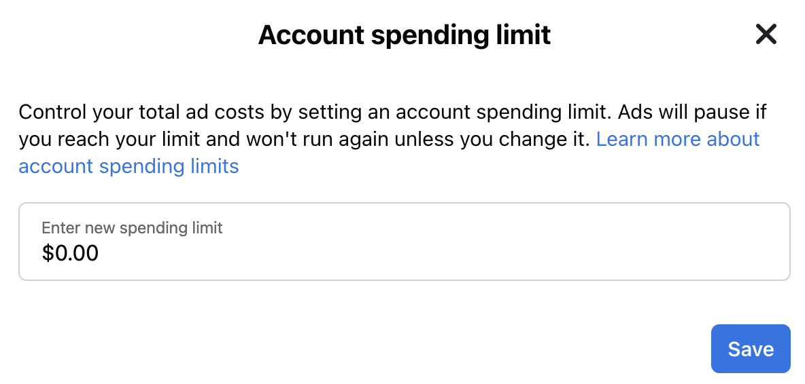The image size is (805, 384).
Task: Click the blue Save button
Action: [x=751, y=349]
